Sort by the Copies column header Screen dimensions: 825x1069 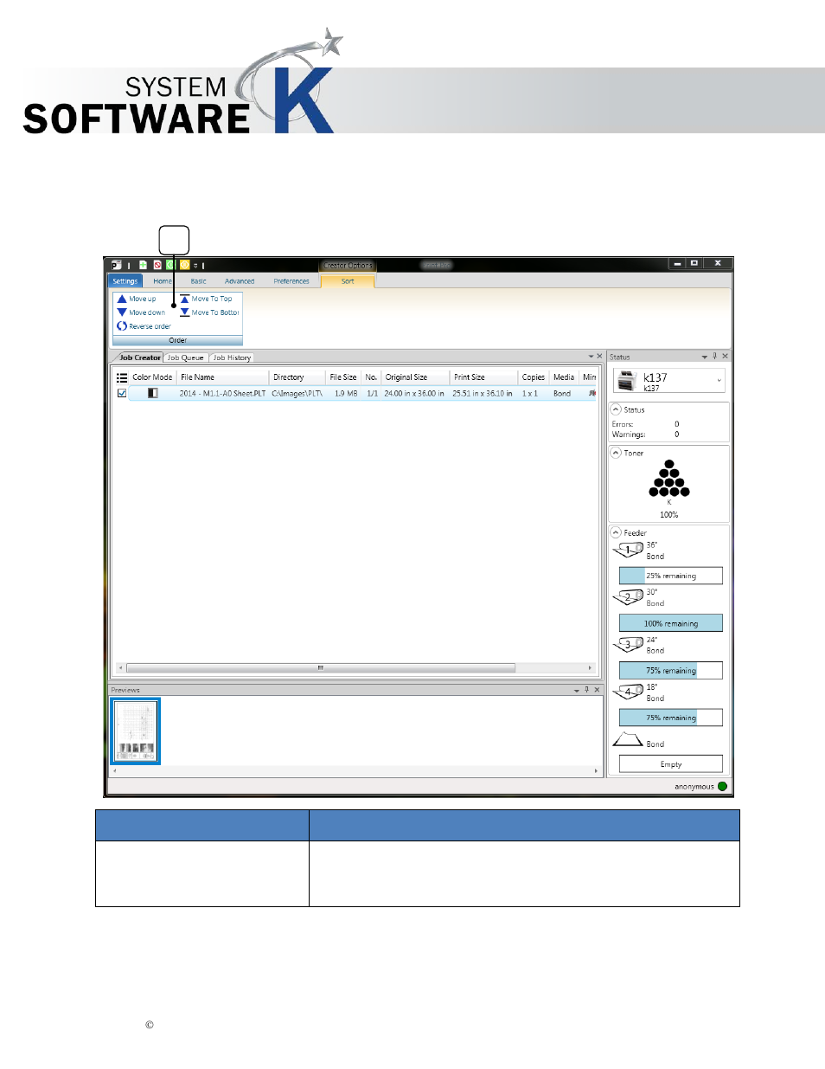(534, 377)
